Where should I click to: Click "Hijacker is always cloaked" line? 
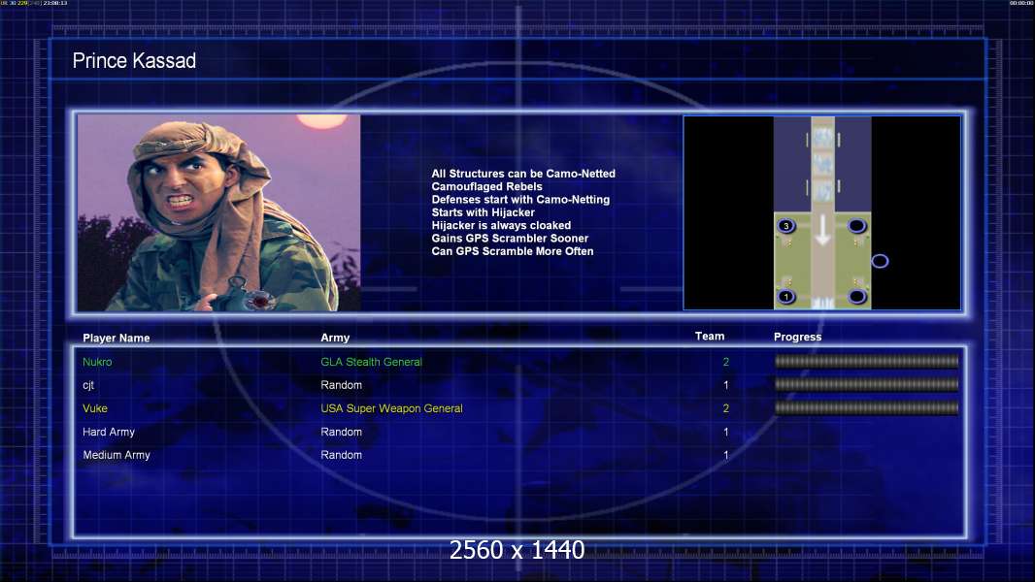click(501, 225)
